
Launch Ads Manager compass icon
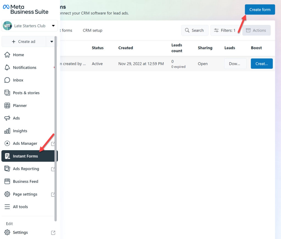[7, 143]
